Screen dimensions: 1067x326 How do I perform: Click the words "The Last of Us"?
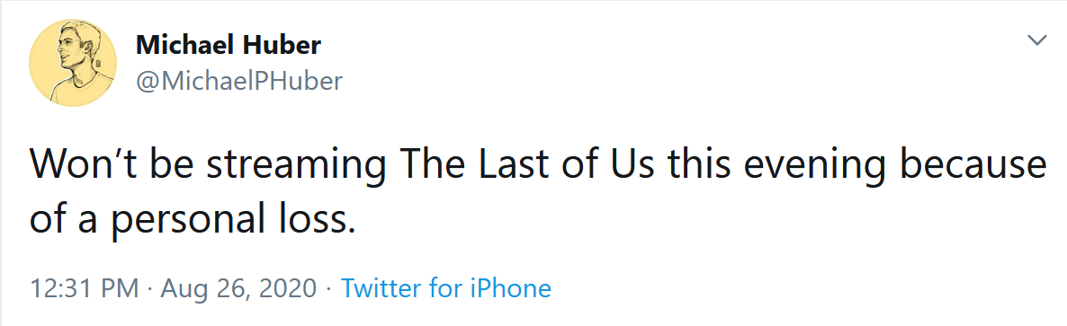click(525, 167)
